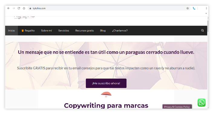212x115 pixels.
Task: Click the ¡Me suscribo ahora! button
Action: [x=106, y=83]
